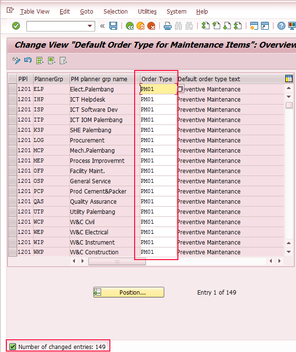Screen dimensions: 296x352
Task: Toggle Display/Change with pencil-glasses icon
Action: 17,61
